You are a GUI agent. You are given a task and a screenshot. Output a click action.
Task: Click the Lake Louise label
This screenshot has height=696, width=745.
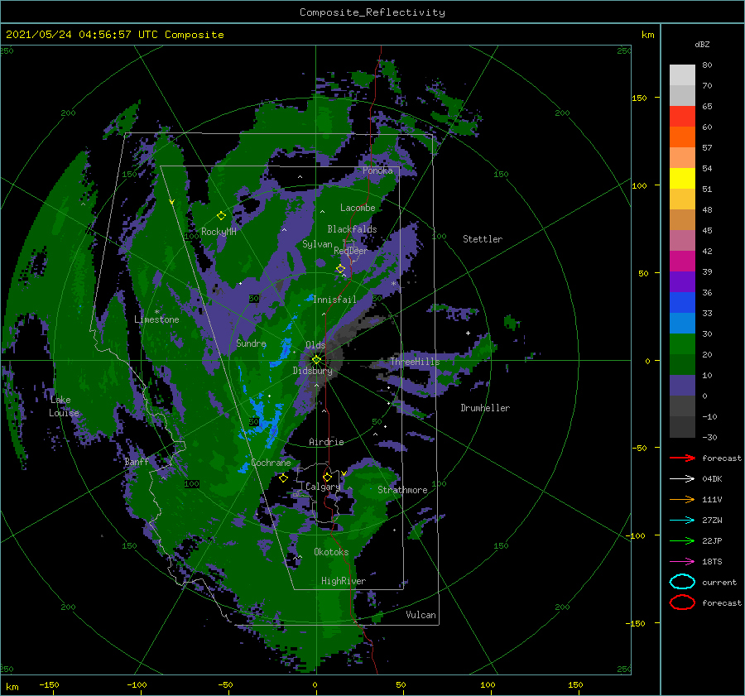64,406
